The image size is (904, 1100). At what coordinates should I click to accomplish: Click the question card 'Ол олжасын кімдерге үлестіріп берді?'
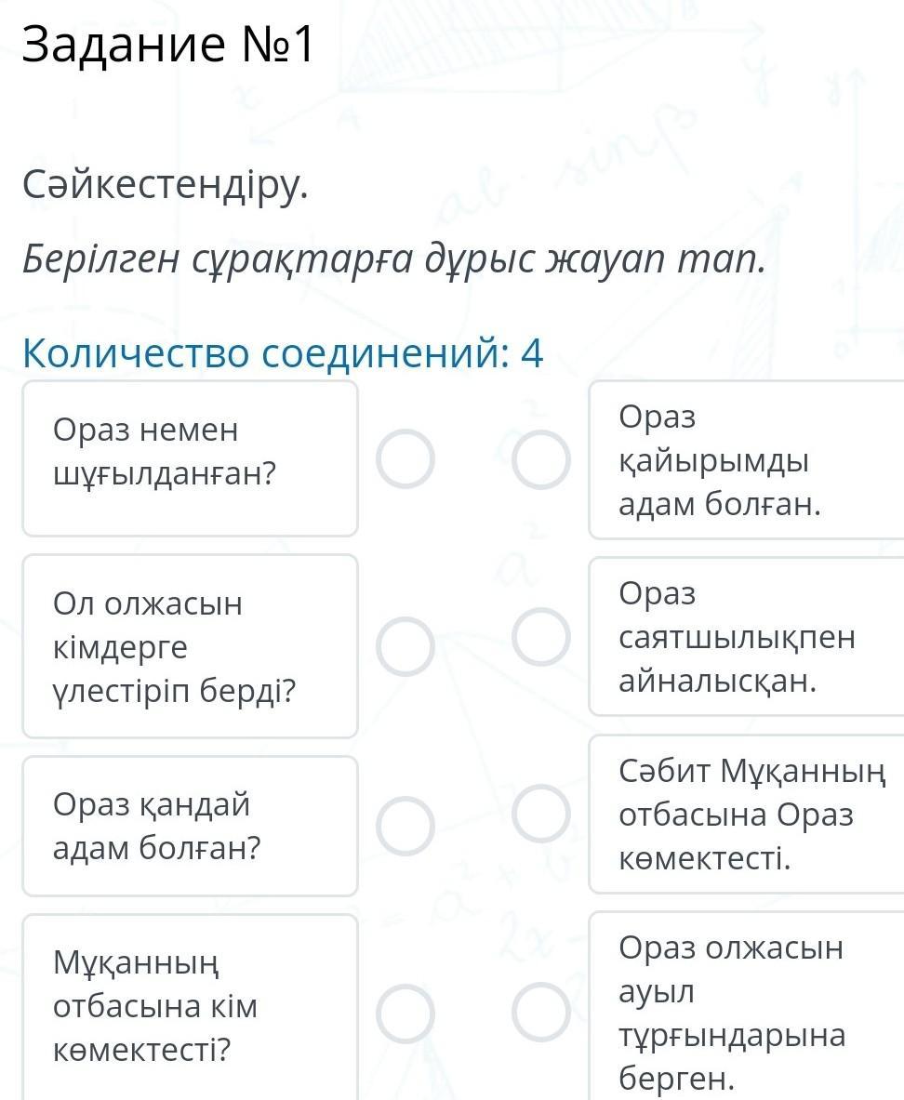pos(190,646)
